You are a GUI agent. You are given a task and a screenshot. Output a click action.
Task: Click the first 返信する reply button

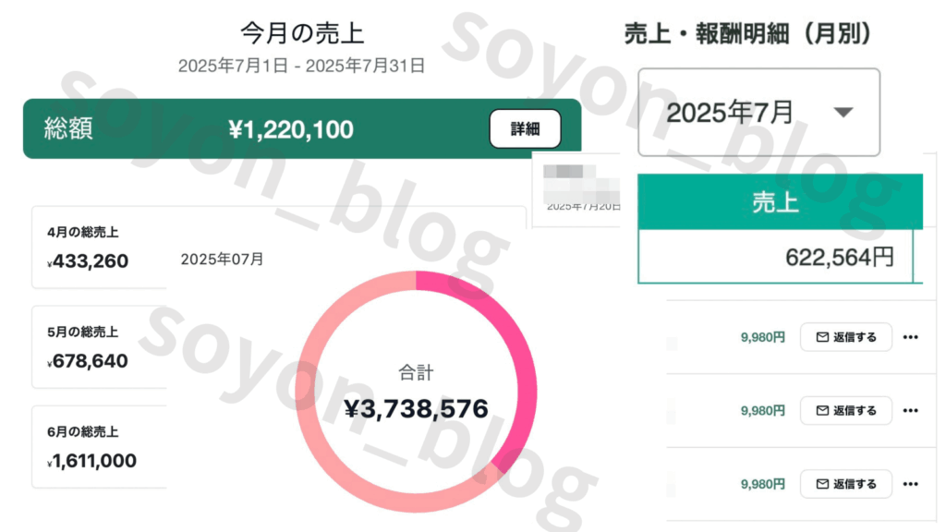tap(846, 337)
